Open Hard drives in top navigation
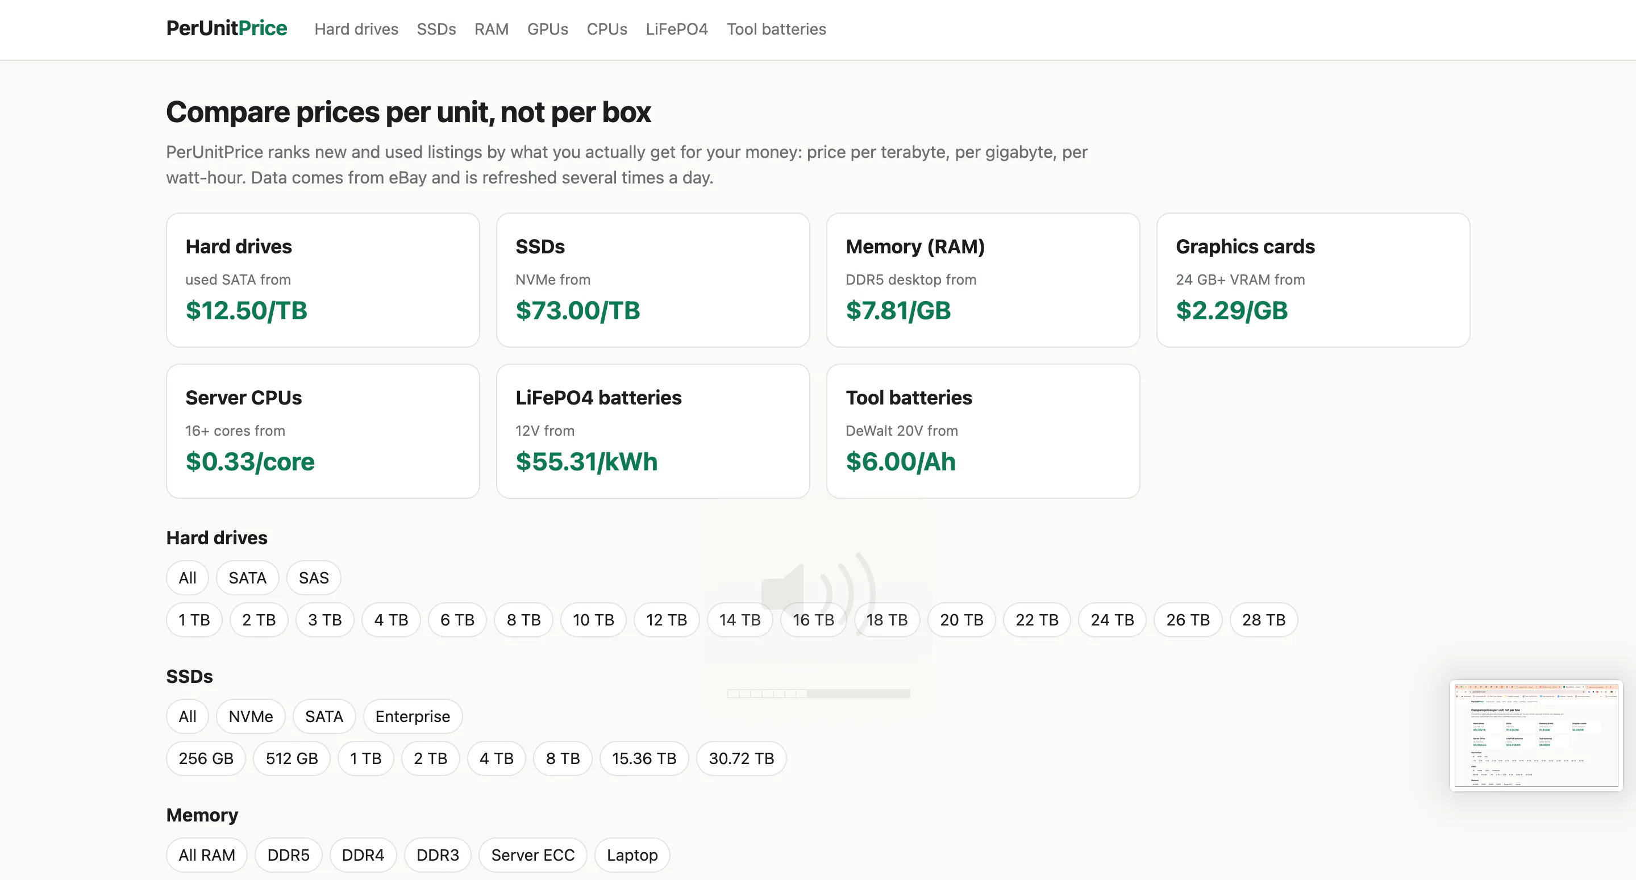Image resolution: width=1636 pixels, height=880 pixels. coord(356,29)
